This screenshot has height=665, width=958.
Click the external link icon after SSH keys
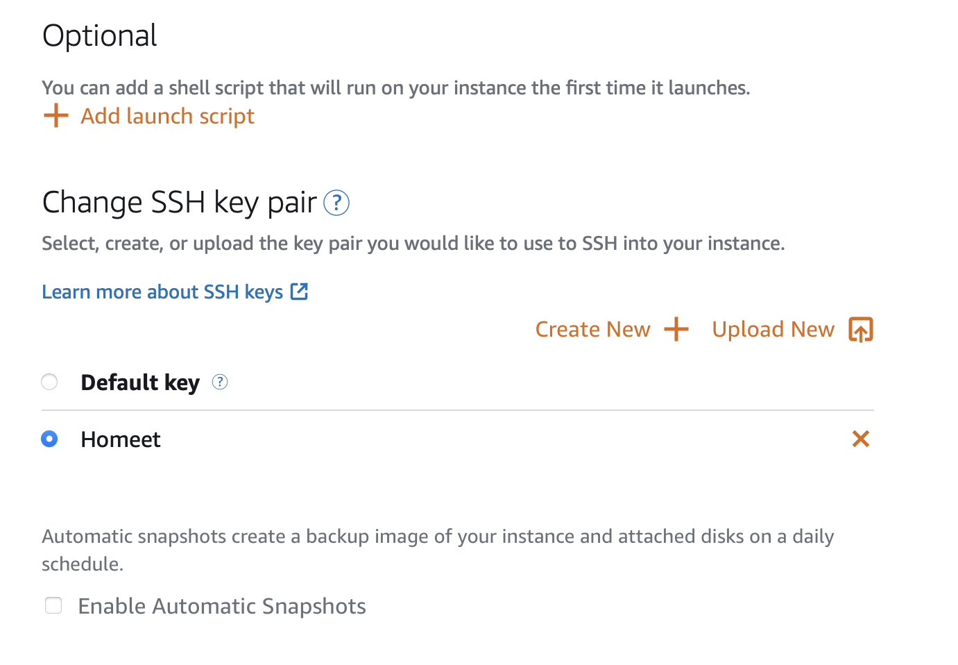299,292
